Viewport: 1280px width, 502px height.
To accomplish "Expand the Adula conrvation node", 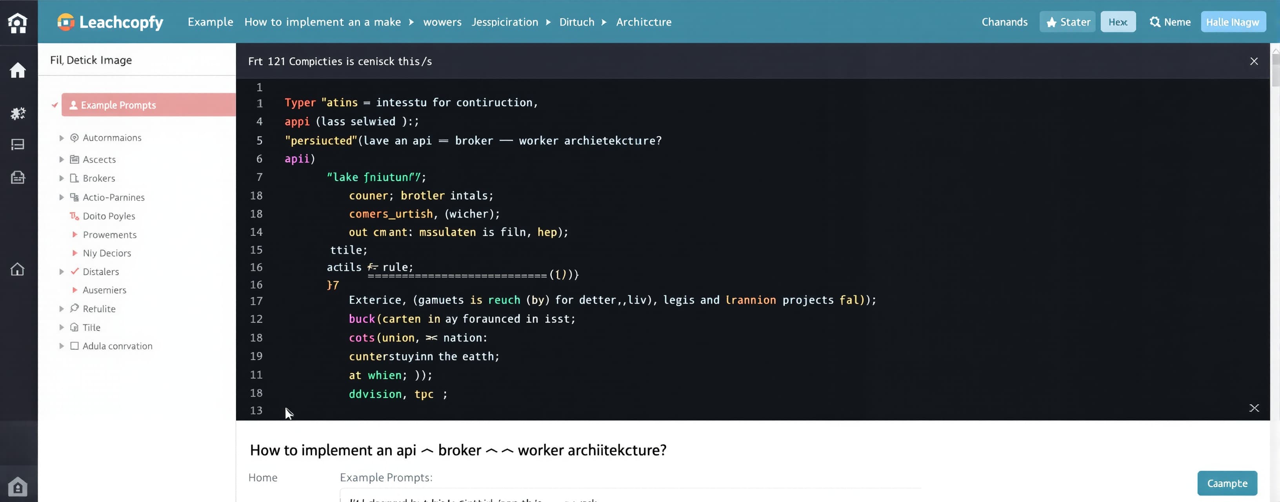I will point(62,346).
